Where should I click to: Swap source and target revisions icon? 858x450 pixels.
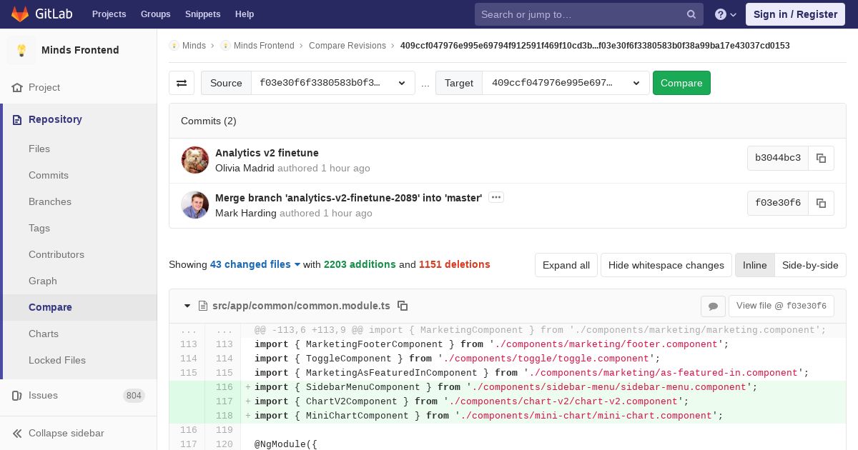[x=182, y=83]
